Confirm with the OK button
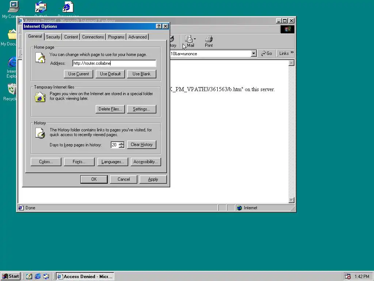 [94, 179]
